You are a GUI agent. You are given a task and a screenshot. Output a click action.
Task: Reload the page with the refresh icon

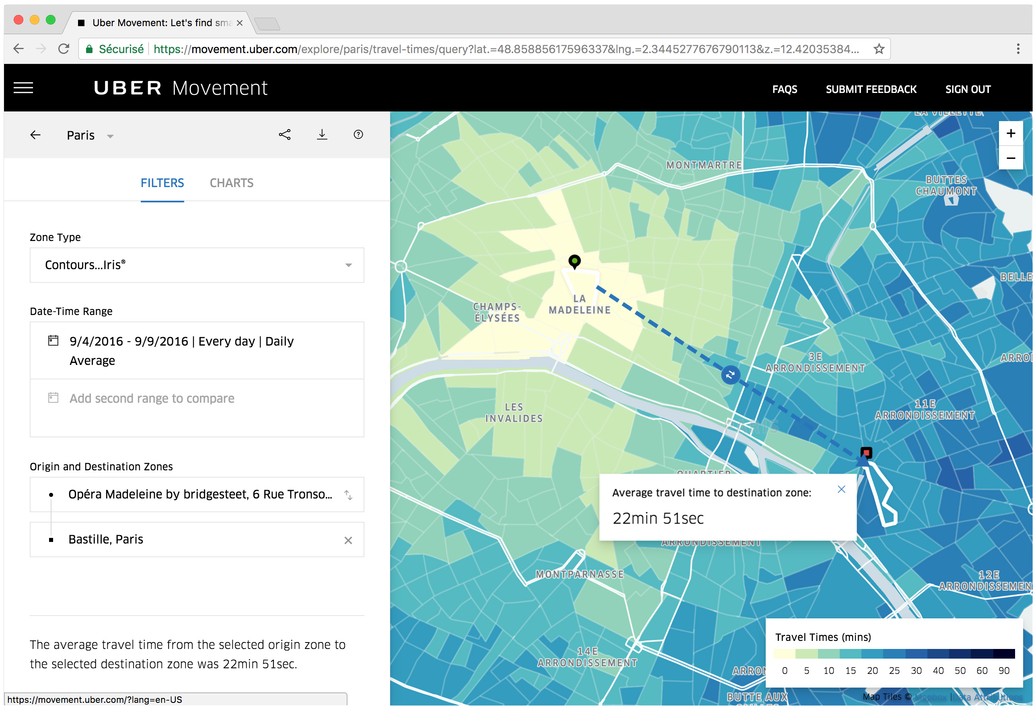[x=64, y=49]
